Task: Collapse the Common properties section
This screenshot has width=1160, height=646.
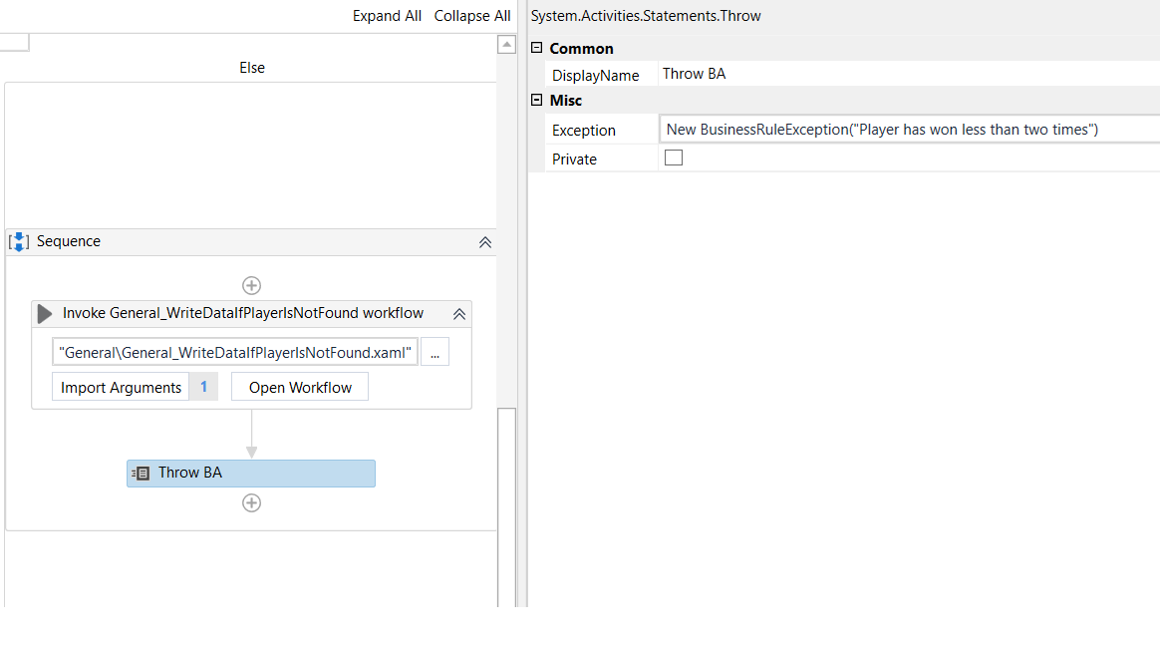Action: point(536,48)
